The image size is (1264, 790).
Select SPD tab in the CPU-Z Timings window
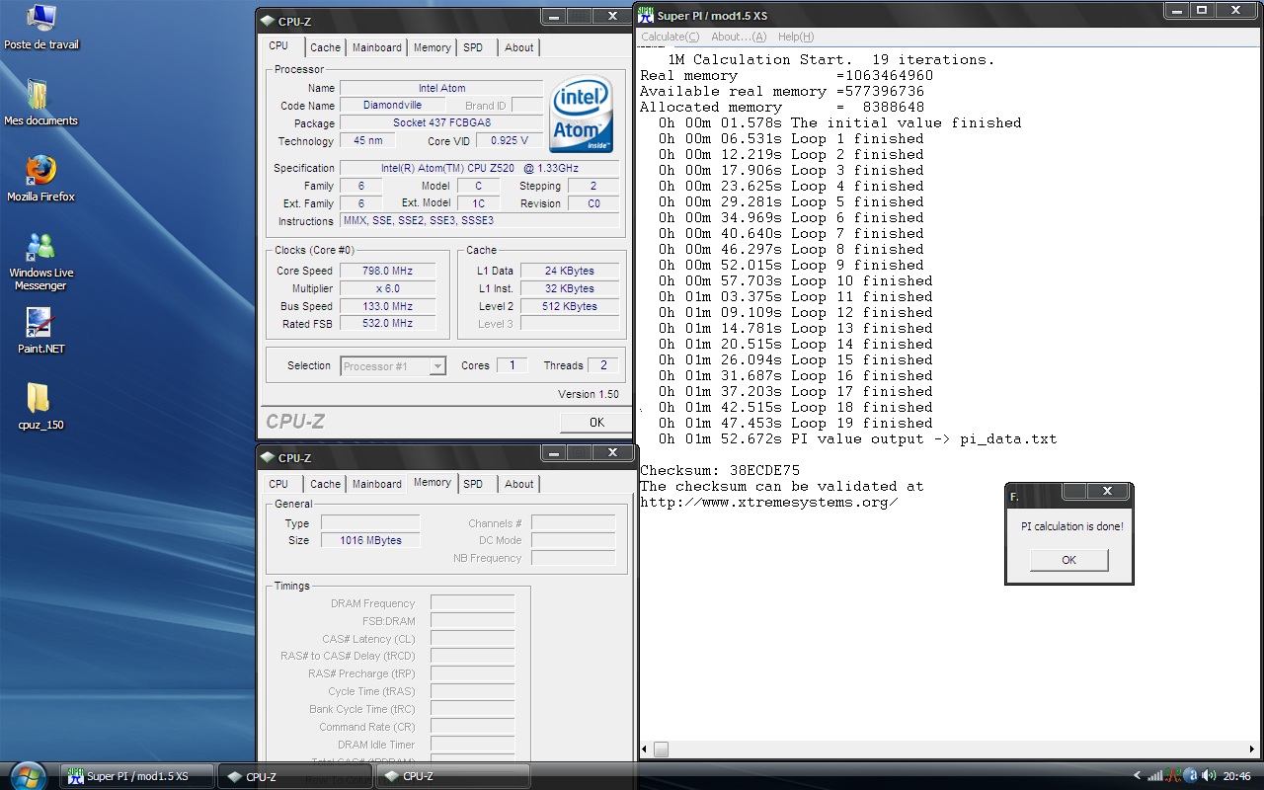click(474, 484)
